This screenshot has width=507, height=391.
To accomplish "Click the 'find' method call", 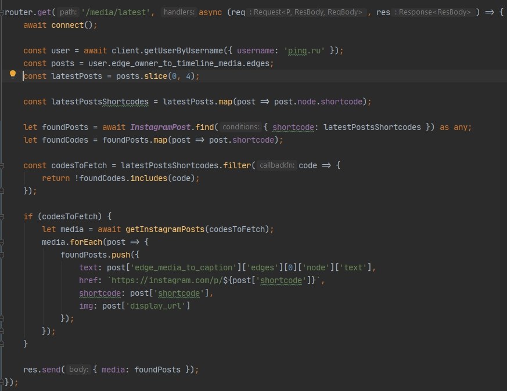I will click(x=204, y=127).
